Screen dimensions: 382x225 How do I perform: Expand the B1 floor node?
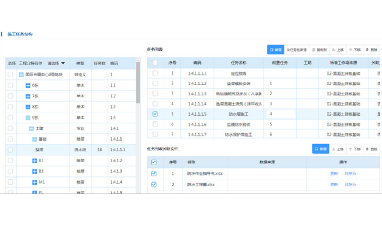[x=35, y=160]
